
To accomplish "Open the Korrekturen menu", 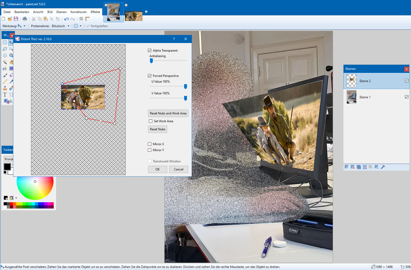I will pyautogui.click(x=78, y=12).
